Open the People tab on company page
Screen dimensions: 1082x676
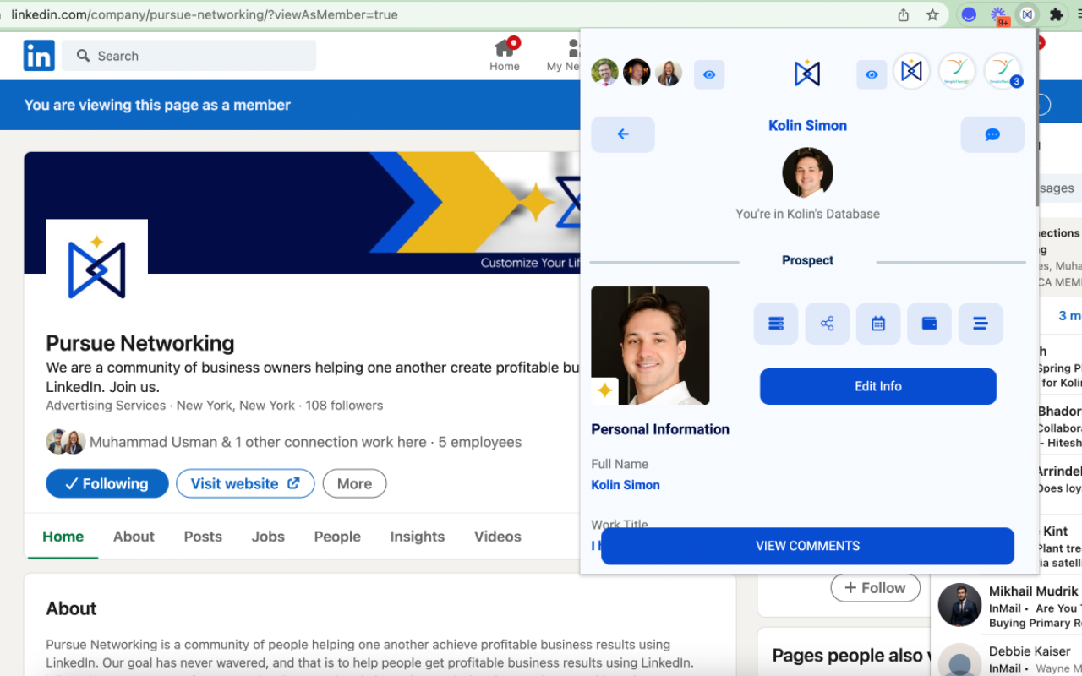pyautogui.click(x=337, y=536)
